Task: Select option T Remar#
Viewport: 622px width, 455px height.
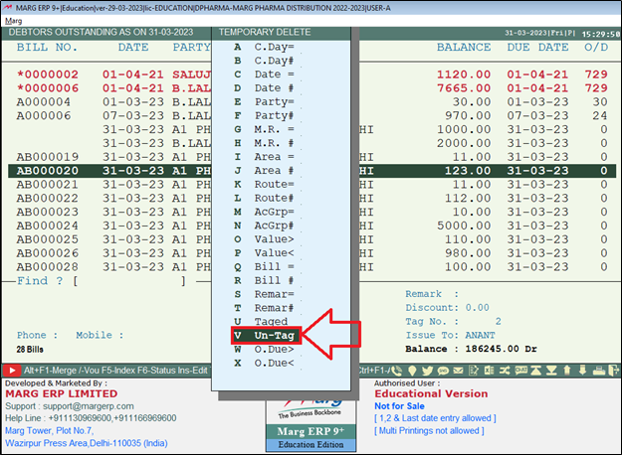Action: point(264,308)
